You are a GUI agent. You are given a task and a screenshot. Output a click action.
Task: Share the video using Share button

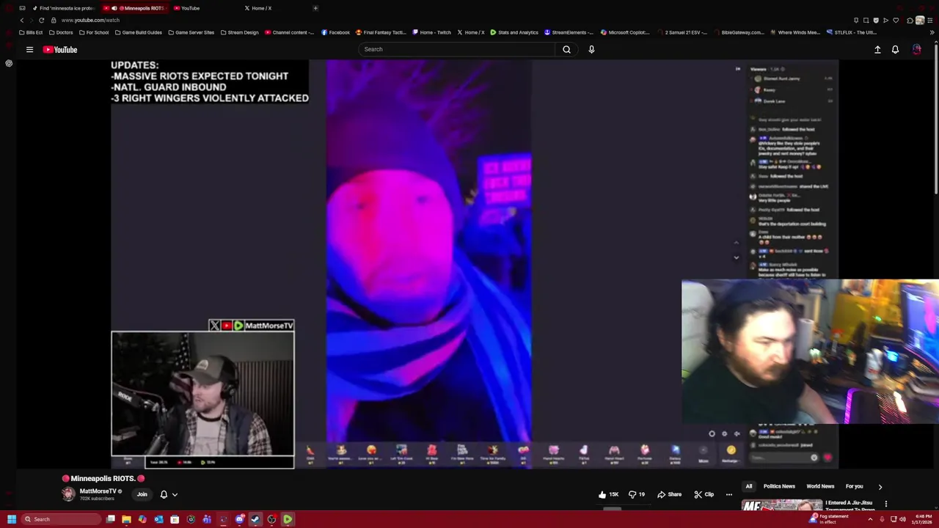tap(670, 494)
